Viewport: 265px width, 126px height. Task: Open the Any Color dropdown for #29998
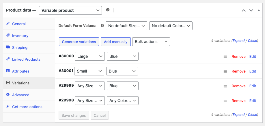(123, 101)
